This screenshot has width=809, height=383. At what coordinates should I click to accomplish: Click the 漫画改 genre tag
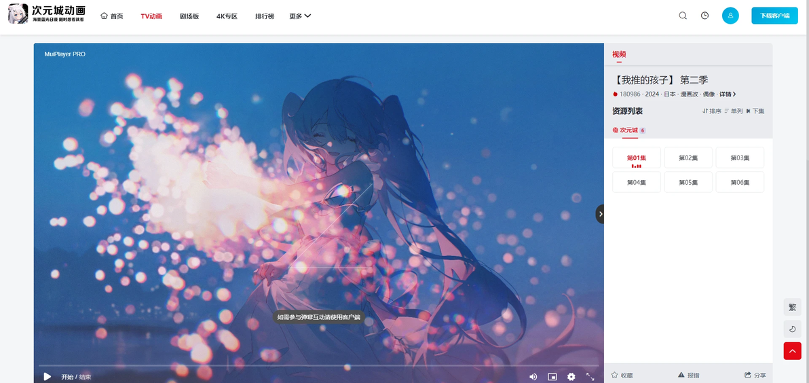(x=690, y=94)
